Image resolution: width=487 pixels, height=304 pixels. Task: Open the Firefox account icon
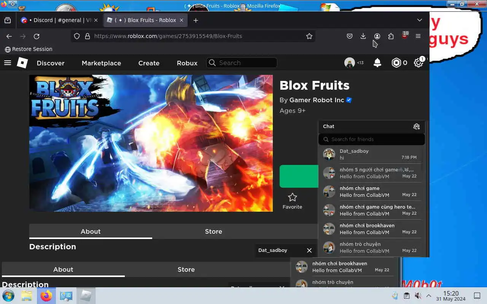(377, 36)
